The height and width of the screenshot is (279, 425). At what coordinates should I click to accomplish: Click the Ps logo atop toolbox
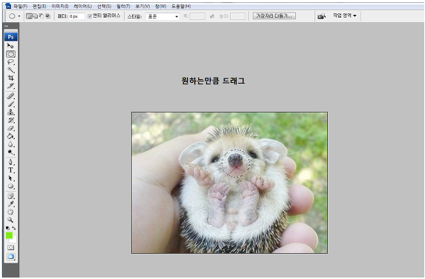(10, 37)
